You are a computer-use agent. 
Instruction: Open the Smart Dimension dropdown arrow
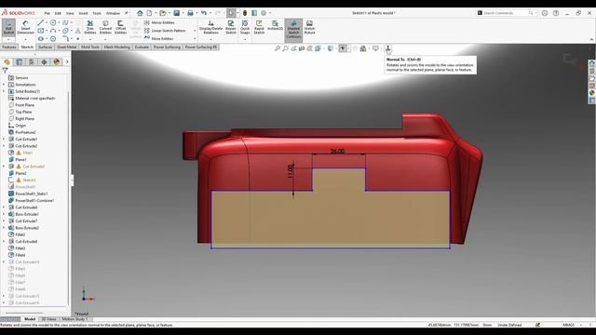pos(25,39)
